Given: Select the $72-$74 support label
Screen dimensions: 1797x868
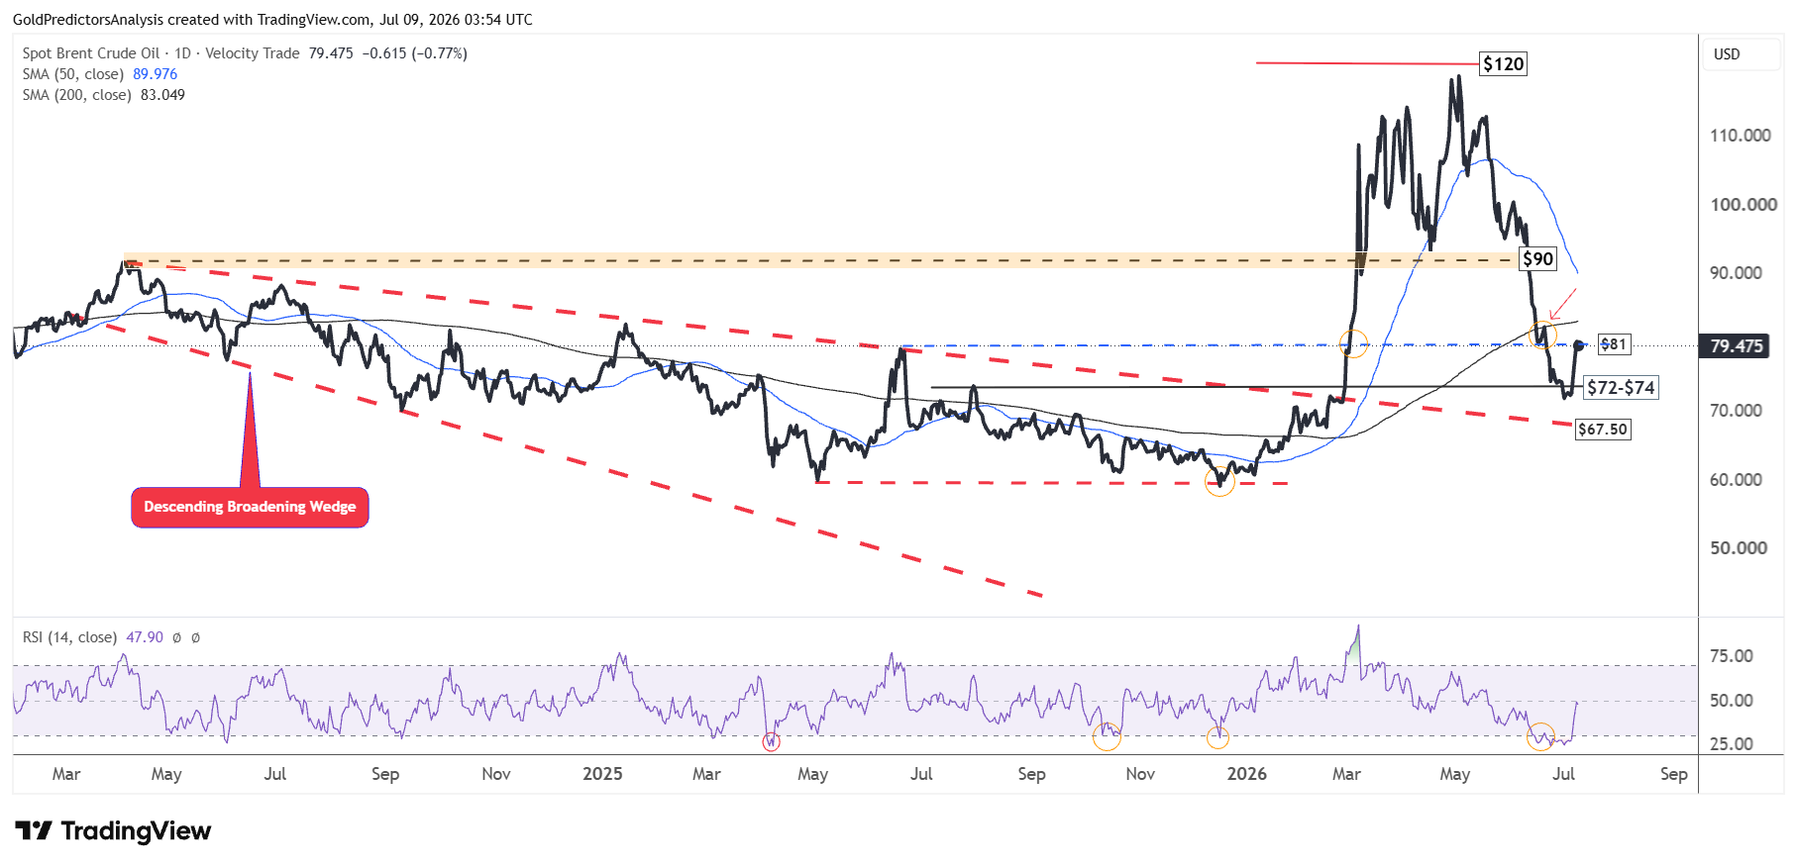Looking at the screenshot, I should tap(1621, 388).
